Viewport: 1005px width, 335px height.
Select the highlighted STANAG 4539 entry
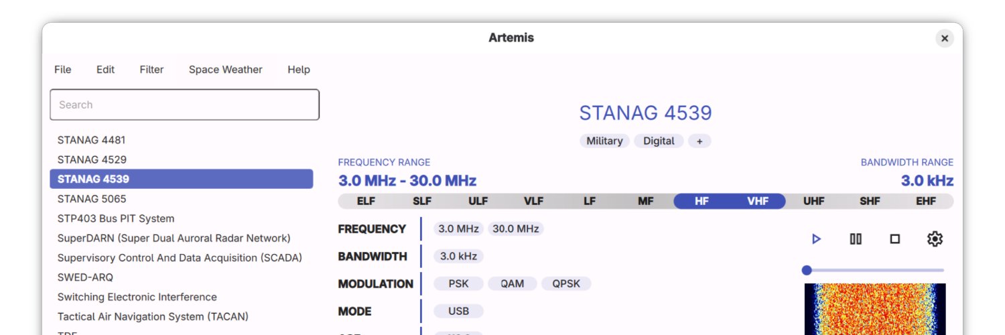click(x=182, y=179)
